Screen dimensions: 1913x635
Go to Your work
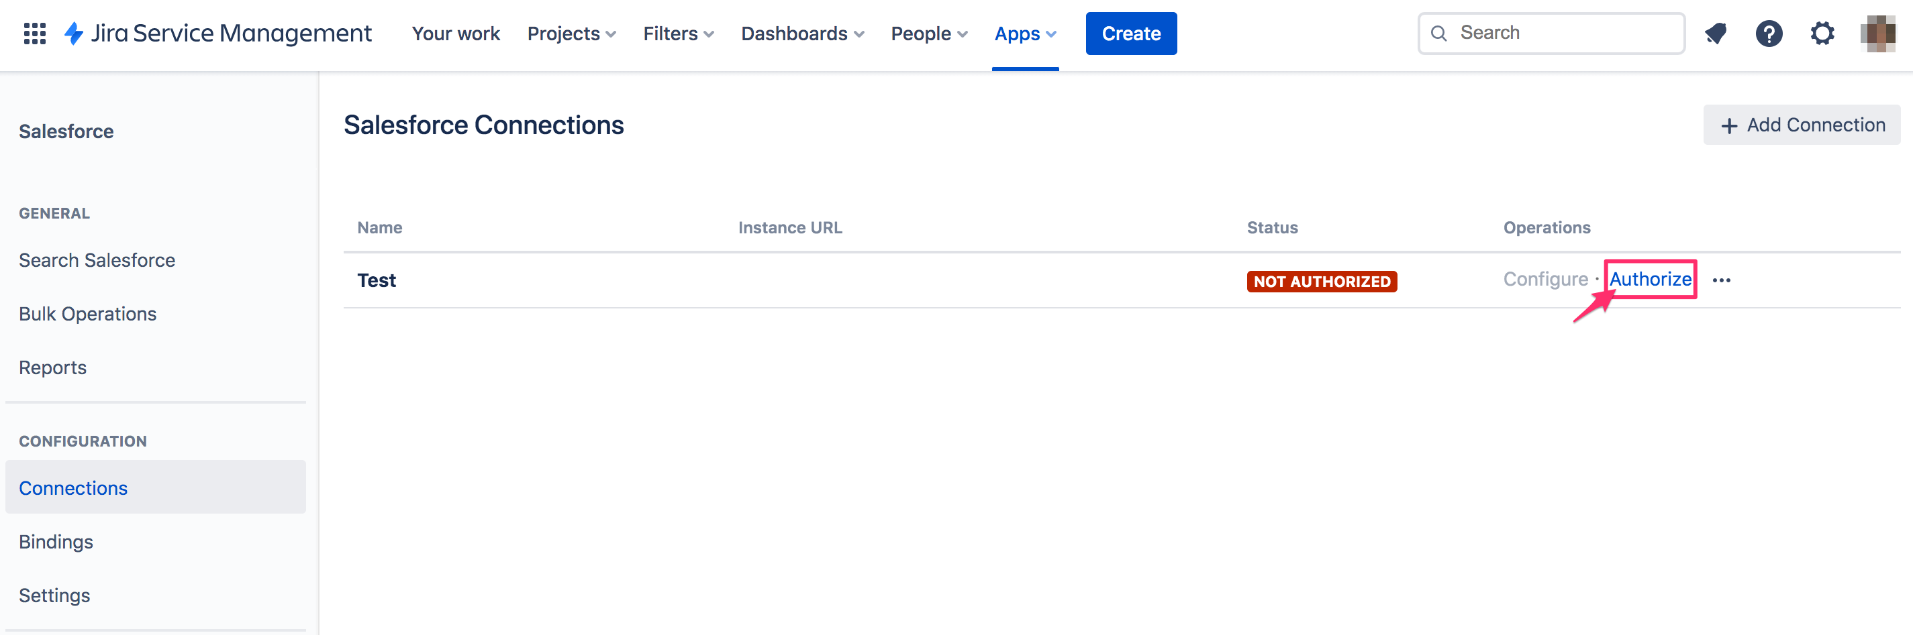pos(456,34)
